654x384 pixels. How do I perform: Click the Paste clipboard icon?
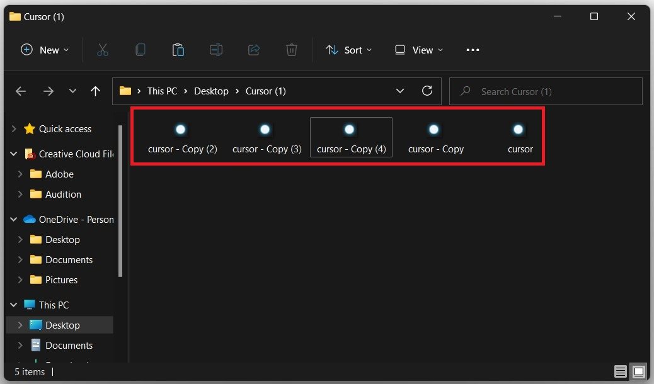(x=178, y=50)
